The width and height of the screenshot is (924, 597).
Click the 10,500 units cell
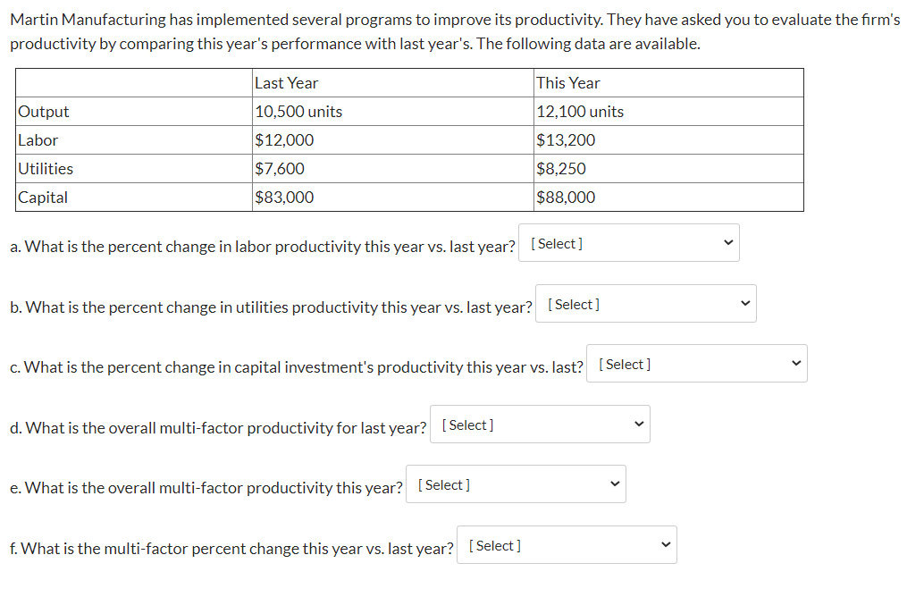[298, 112]
